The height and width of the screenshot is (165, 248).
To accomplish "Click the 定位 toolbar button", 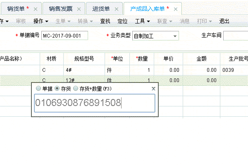I will coord(122,21).
